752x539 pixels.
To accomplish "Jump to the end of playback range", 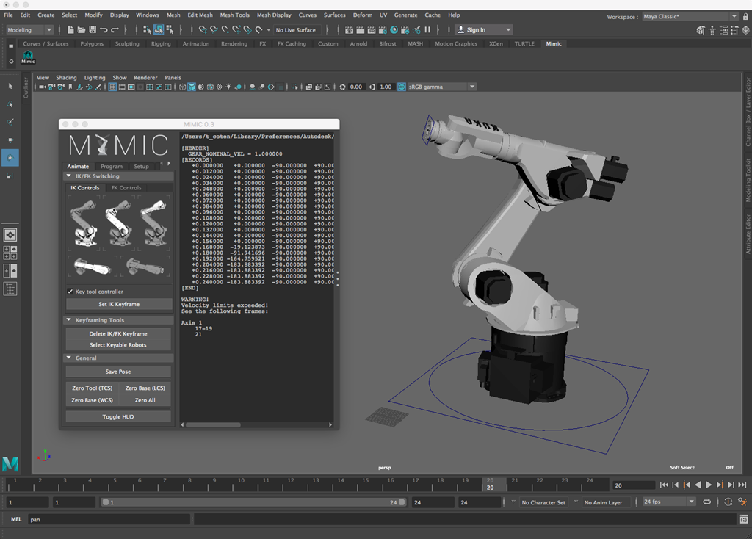I will [742, 485].
